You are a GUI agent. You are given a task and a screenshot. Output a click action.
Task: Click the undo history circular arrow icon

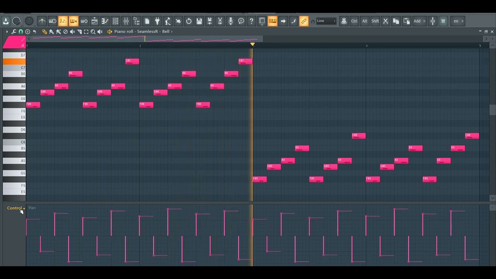click(x=189, y=21)
